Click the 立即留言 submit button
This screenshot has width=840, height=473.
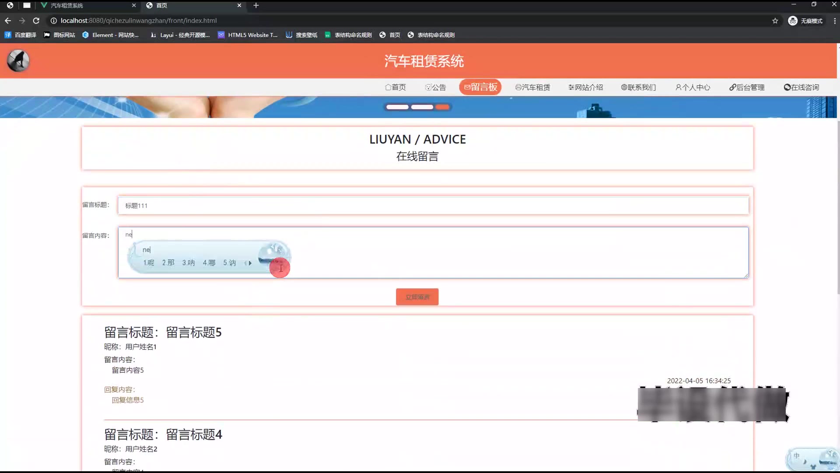[417, 297]
